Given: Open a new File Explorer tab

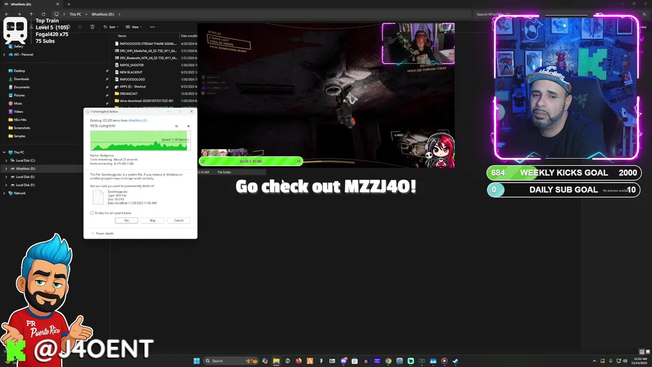Looking at the screenshot, I should pyautogui.click(x=69, y=4).
